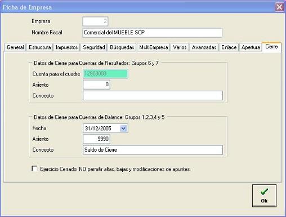Click the 'Datos de Cierre para Cuentas de Balance' heading

pos(99,117)
